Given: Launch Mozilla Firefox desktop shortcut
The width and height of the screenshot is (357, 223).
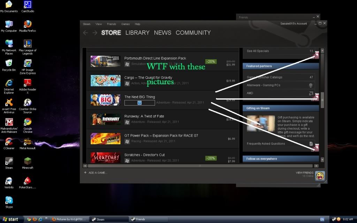Looking at the screenshot, I should (28, 26).
